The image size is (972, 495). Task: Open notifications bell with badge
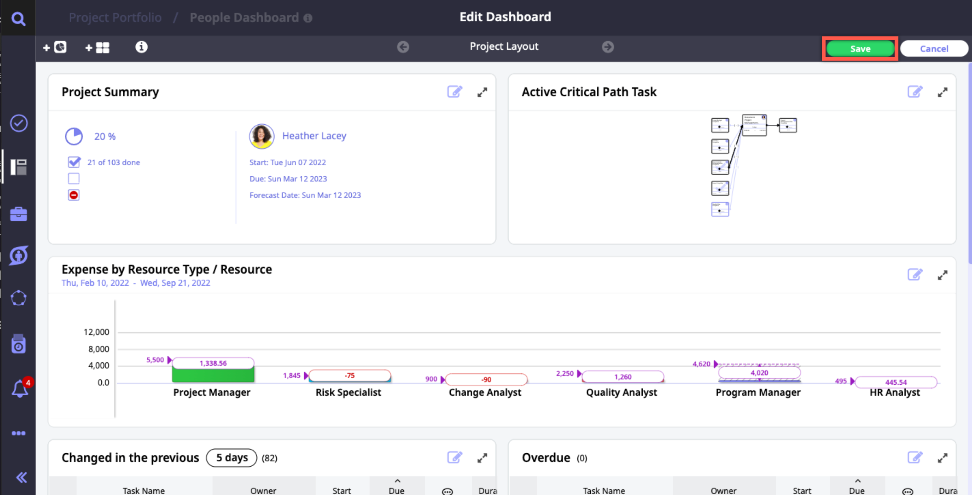tap(20, 388)
